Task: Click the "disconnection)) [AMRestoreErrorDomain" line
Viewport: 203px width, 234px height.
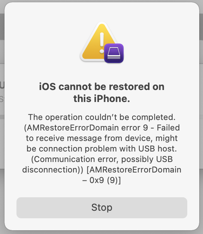Action: tap(102, 169)
